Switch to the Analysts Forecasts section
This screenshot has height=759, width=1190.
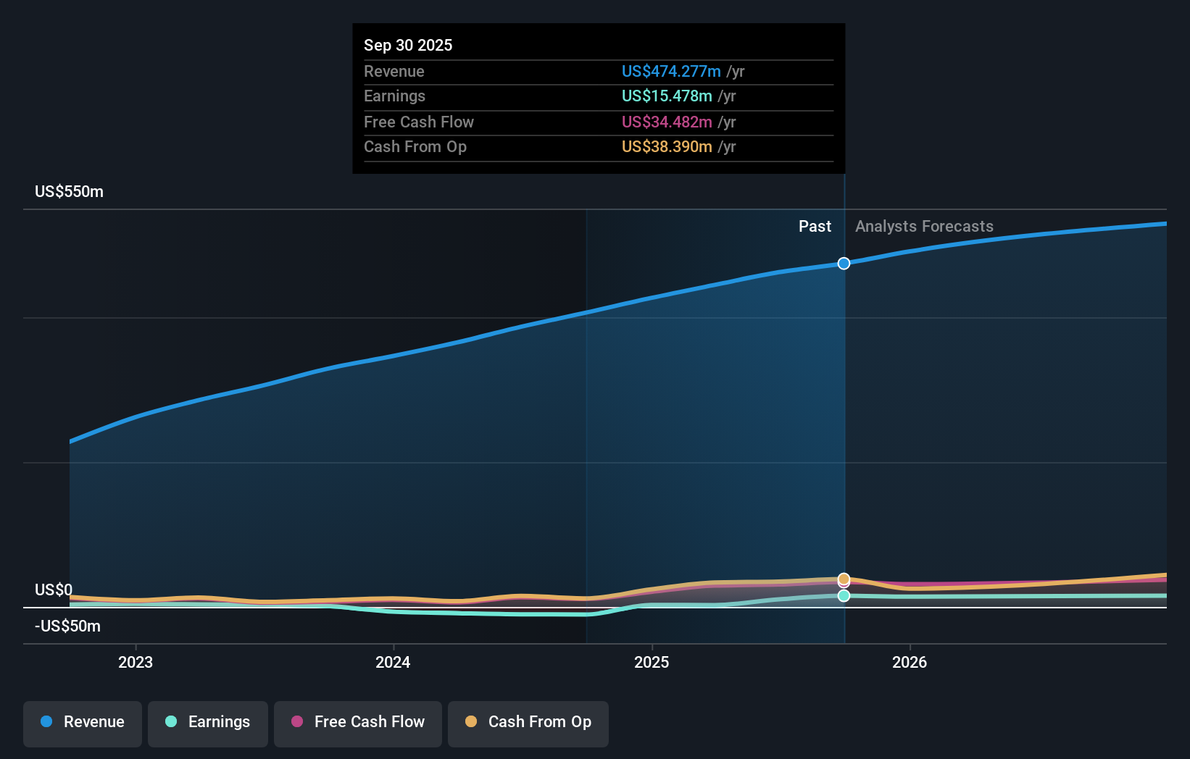tap(923, 226)
